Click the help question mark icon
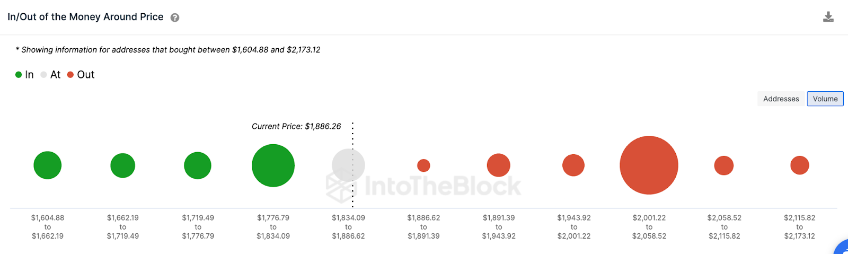 point(175,17)
